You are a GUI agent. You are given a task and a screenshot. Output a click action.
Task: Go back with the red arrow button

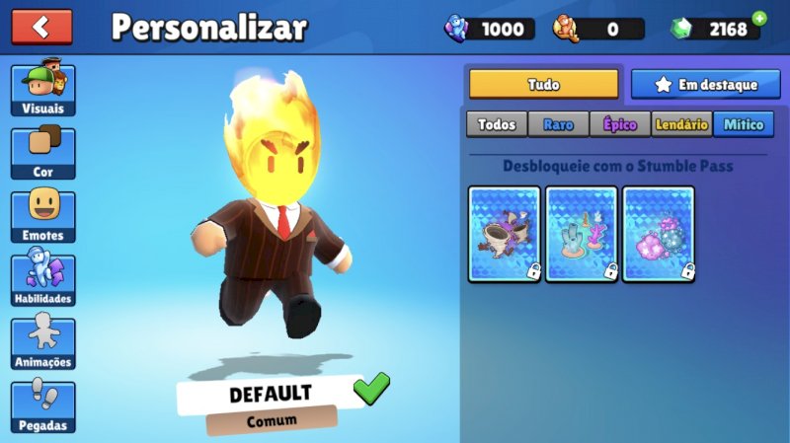coord(41,27)
